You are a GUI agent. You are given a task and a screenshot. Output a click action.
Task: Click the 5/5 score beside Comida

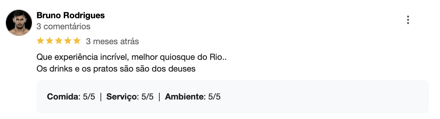[x=89, y=97]
